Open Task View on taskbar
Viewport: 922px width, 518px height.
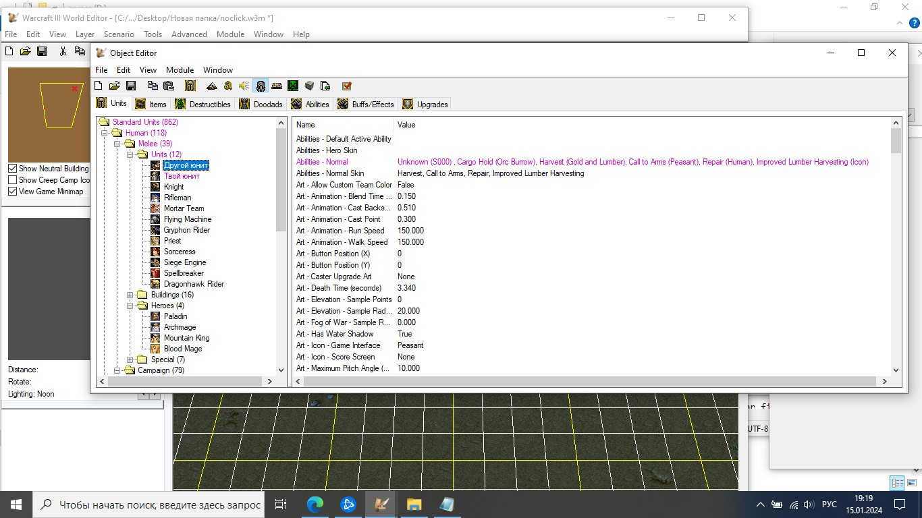tap(281, 504)
